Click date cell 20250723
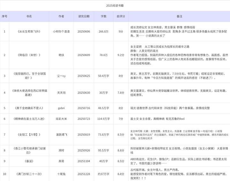This screenshot has height=181, width=230. click(84, 119)
